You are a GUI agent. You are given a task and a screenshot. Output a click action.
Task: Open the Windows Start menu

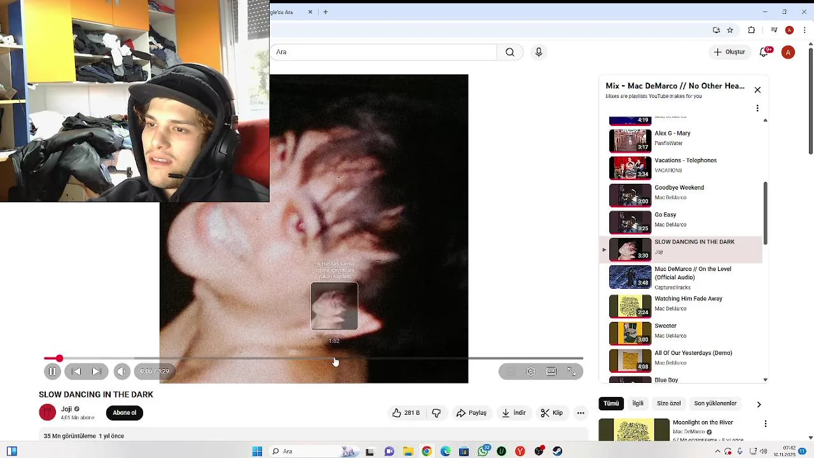point(257,451)
